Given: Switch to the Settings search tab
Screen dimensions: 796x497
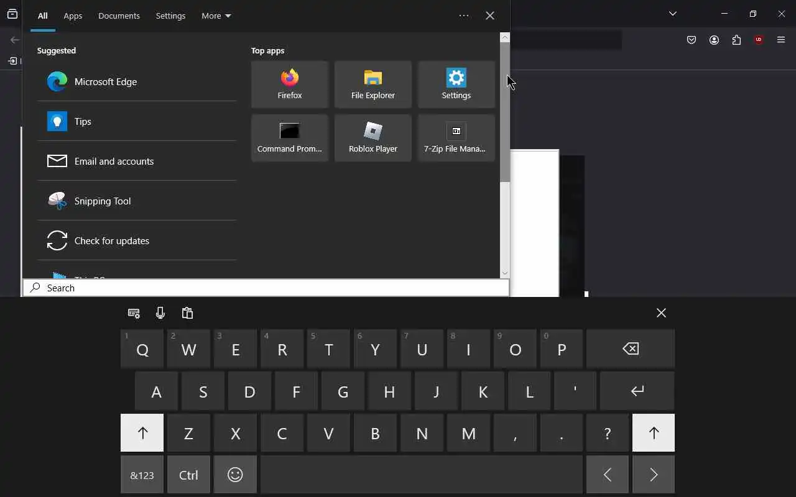Looking at the screenshot, I should [x=170, y=16].
